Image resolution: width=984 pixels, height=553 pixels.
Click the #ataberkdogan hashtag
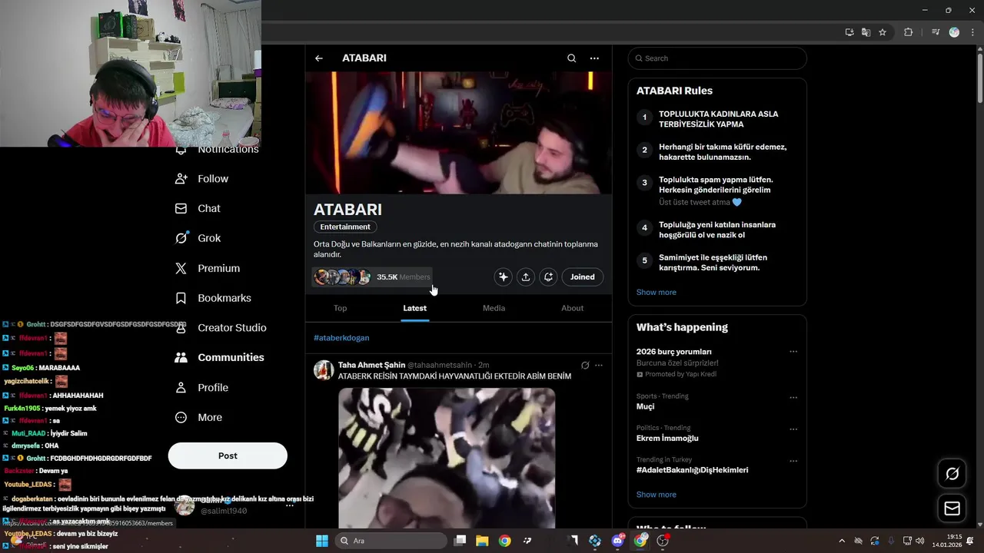point(341,338)
